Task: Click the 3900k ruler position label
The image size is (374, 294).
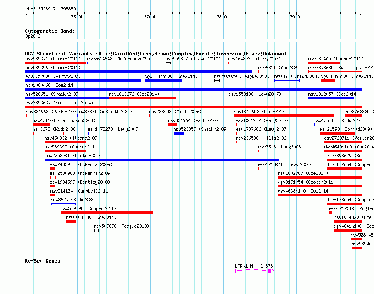Action: [x=296, y=17]
